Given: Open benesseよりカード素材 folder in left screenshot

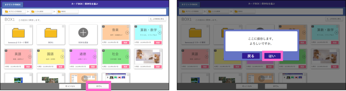Looking at the screenshot, I should click(18, 35).
